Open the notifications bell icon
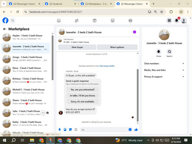 pyautogui.click(x=177, y=20)
